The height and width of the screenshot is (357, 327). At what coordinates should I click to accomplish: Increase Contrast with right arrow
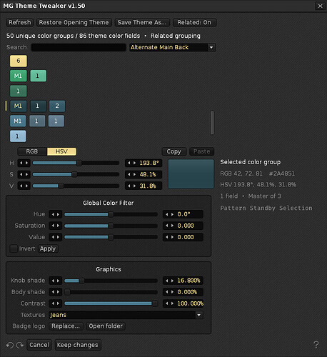(59, 303)
